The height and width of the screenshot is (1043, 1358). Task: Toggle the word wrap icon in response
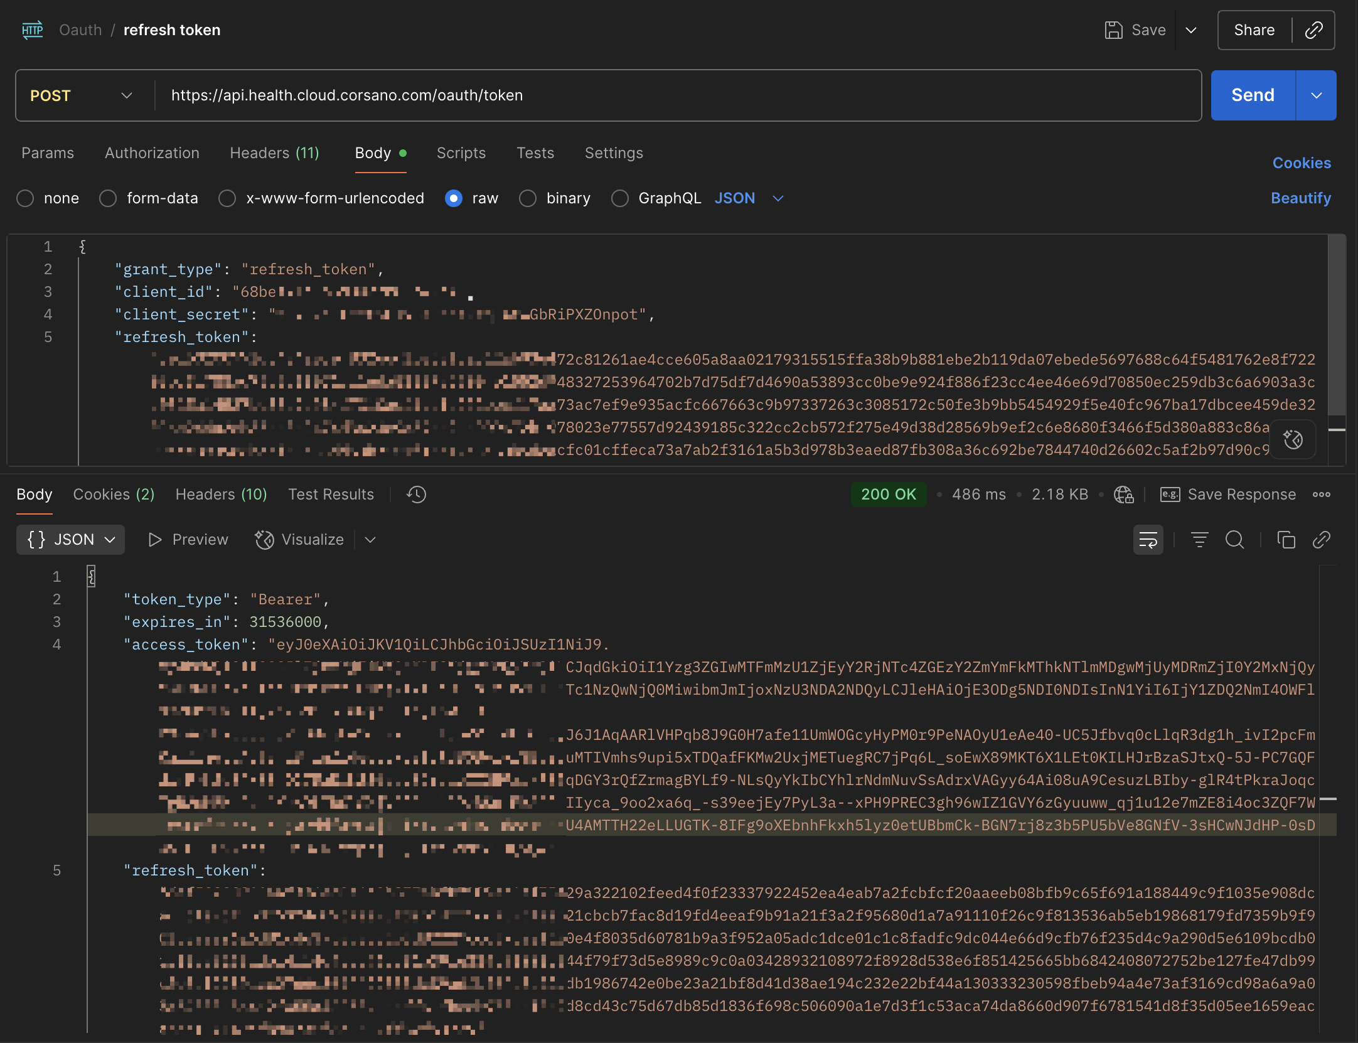1148,540
